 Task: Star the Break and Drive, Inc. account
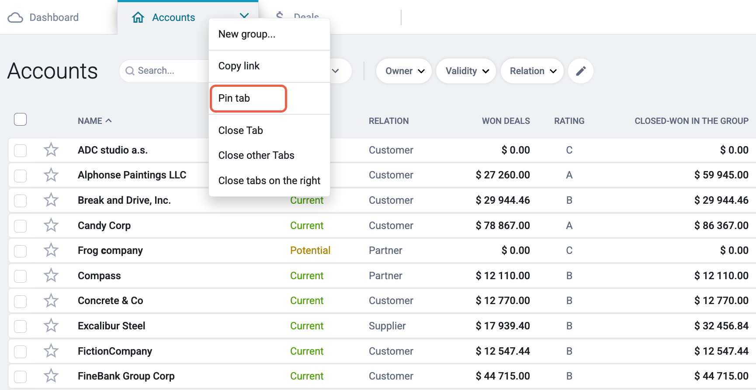coord(51,200)
